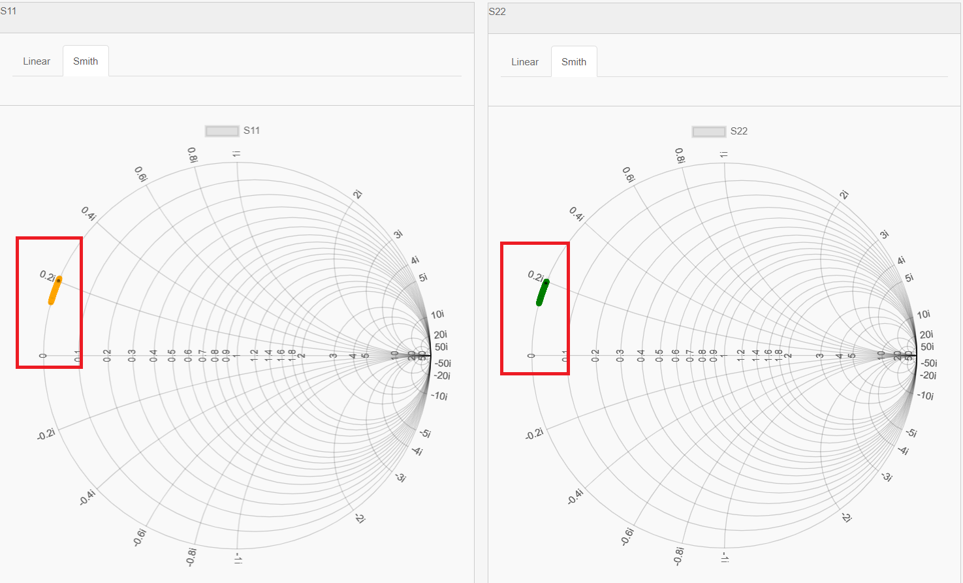Click the 2i label on S22 chart

(844, 195)
